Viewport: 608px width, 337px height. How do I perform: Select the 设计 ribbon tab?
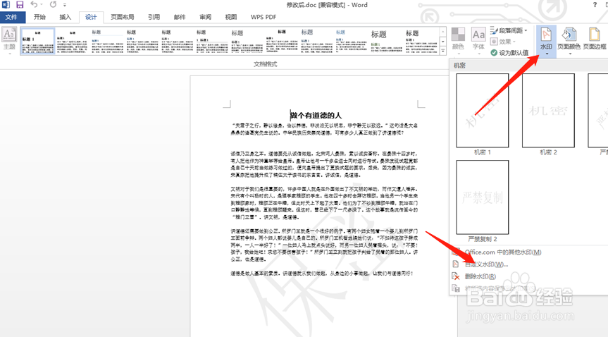(x=91, y=17)
